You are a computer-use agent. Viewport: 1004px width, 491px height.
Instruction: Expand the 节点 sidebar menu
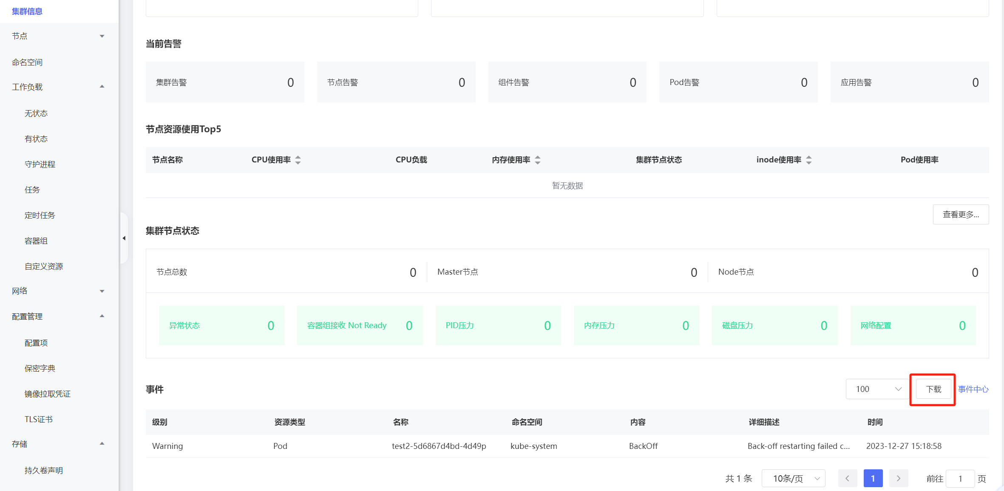pos(59,36)
